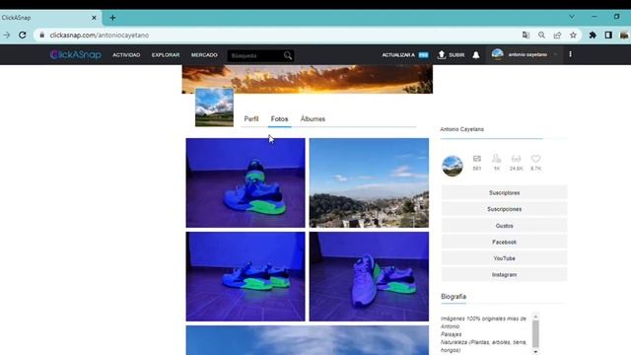Click the Biografía heading
The width and height of the screenshot is (631, 355).
coord(454,297)
